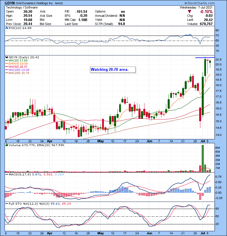The width and height of the screenshot is (227, 236).
Task: Click the MACD(8,17,9) indicator label
Action: (20, 175)
